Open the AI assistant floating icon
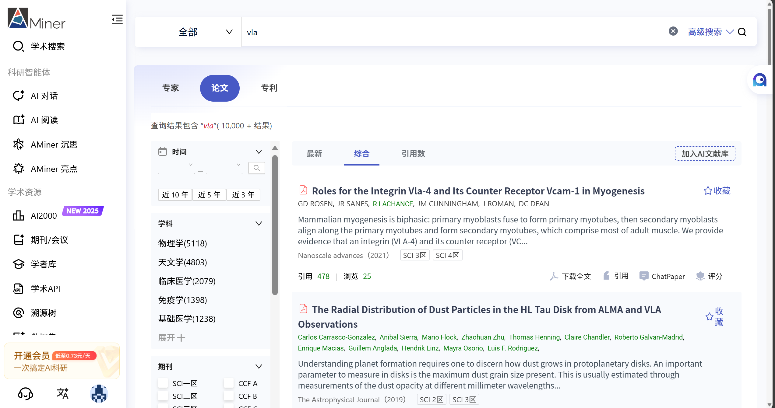 [759, 80]
